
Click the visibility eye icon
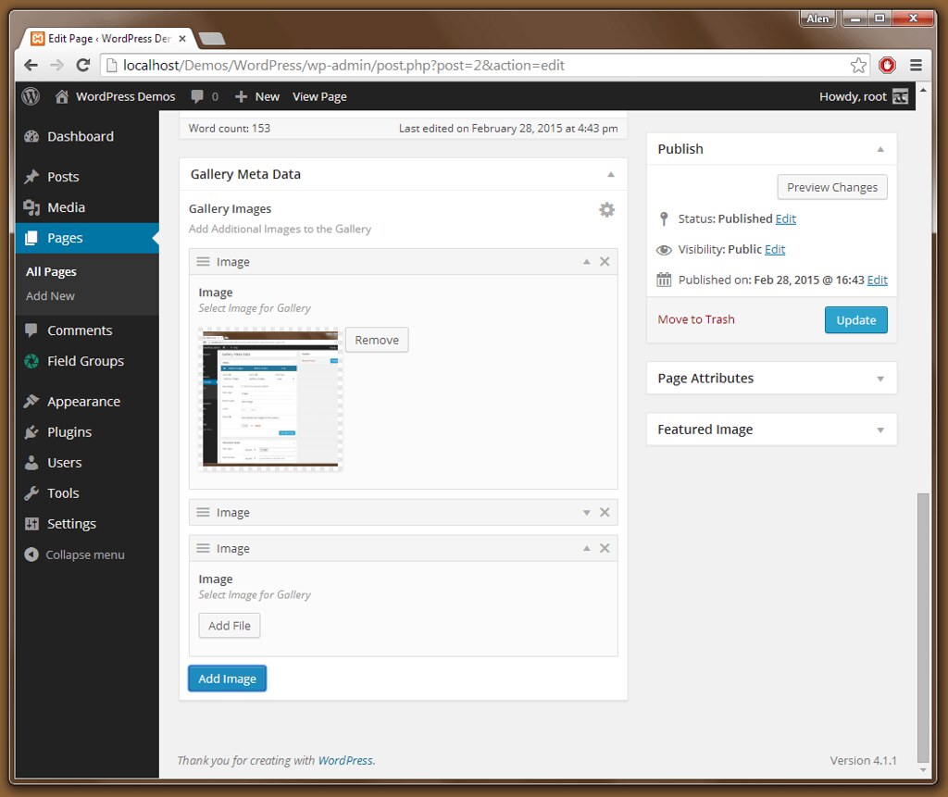[664, 250]
